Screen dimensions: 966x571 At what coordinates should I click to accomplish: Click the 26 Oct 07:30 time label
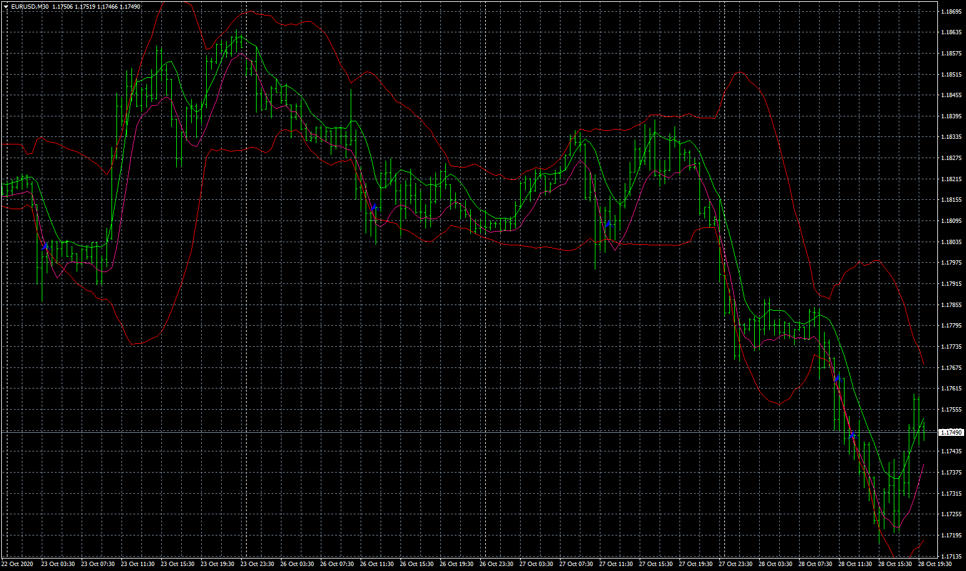tap(337, 564)
